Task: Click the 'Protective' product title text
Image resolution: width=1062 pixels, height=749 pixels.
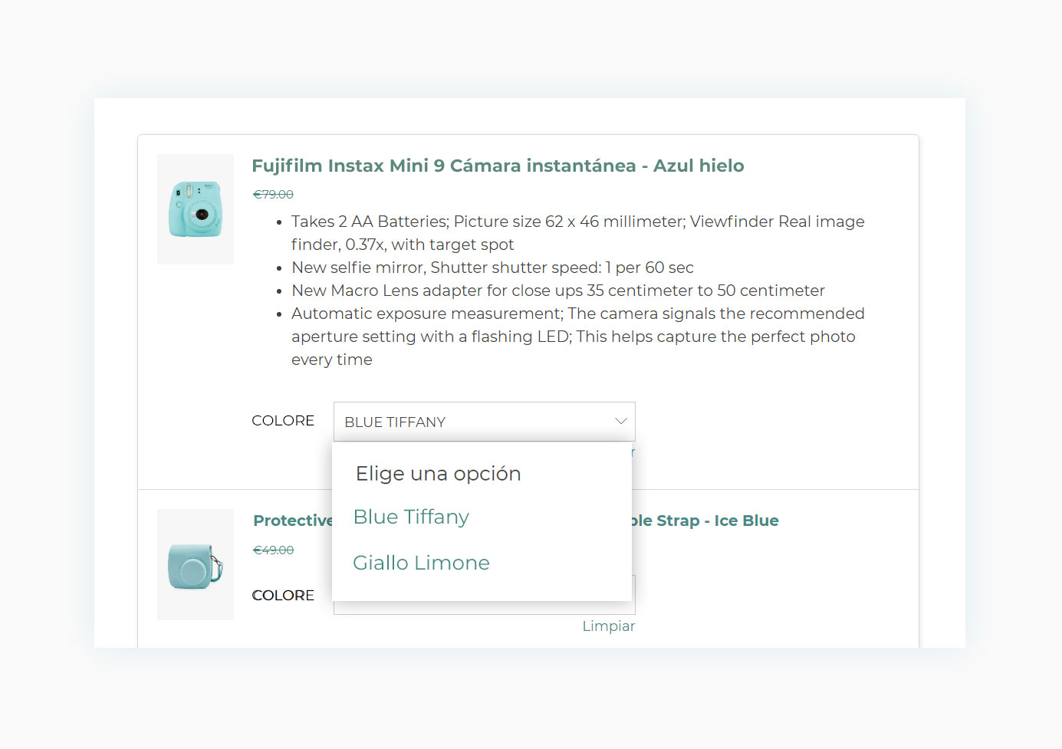Action: pyautogui.click(x=293, y=521)
